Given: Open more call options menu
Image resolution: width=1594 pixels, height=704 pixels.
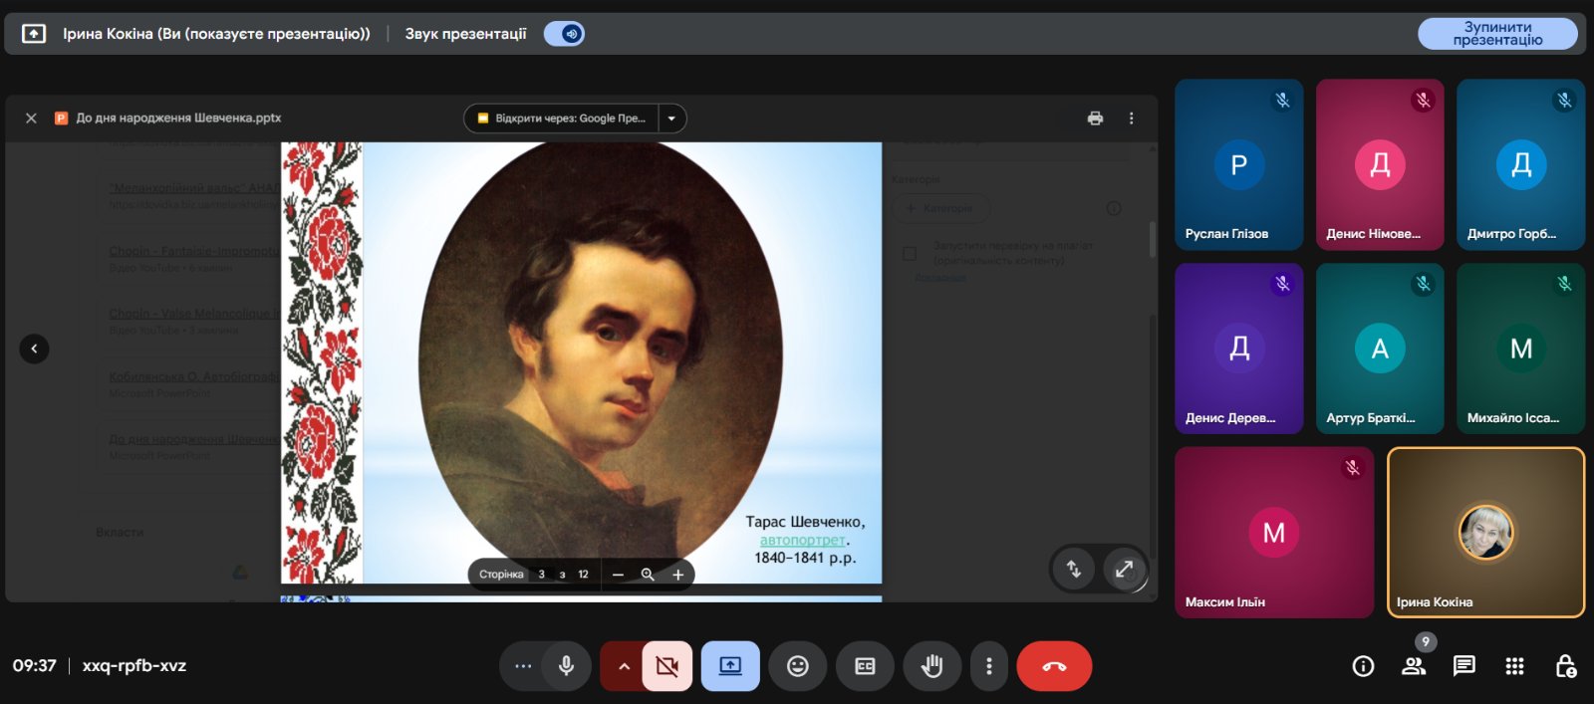Looking at the screenshot, I should click(988, 666).
